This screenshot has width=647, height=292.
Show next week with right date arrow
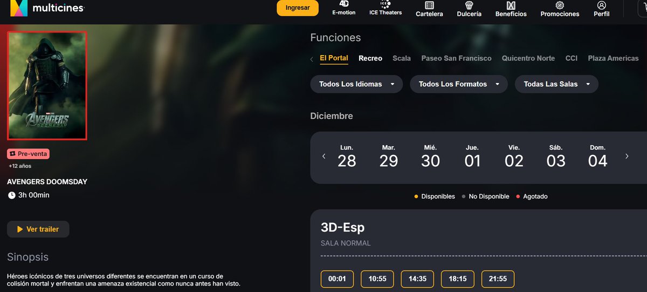[627, 156]
